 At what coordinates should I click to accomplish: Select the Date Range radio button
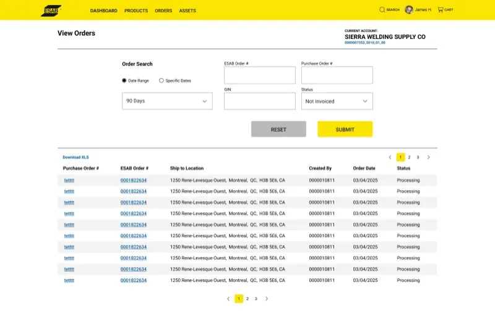[x=124, y=81]
